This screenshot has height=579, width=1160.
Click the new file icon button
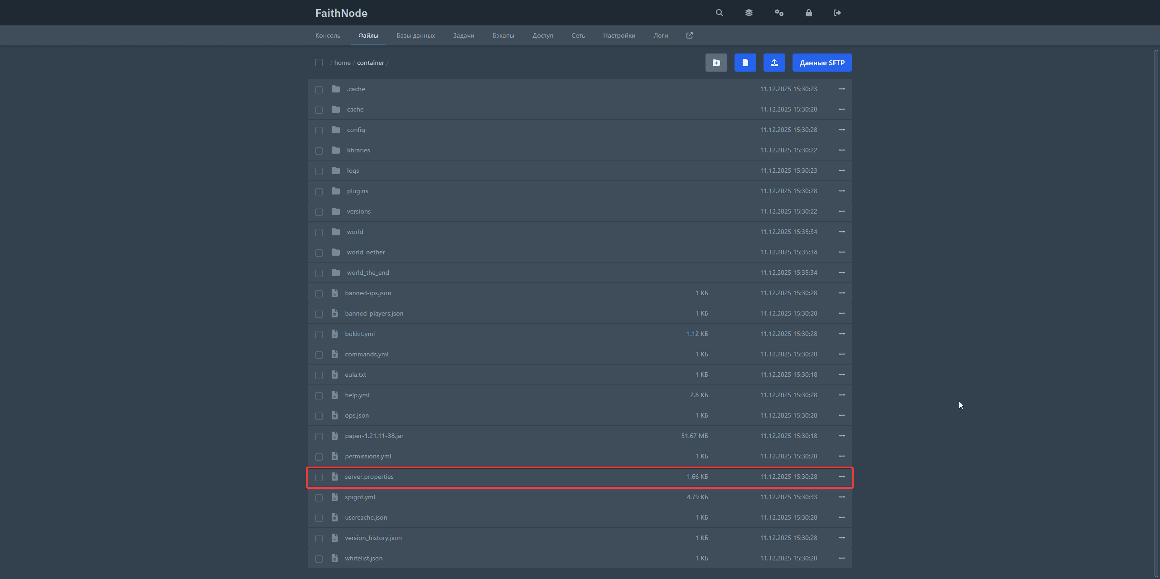(x=745, y=63)
